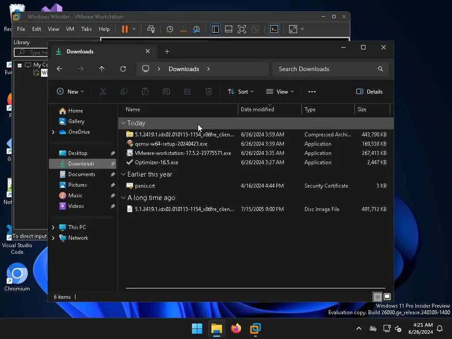Screen dimensions: 452x339
Task: Click the volume muted icon in system tray
Action: point(398,328)
